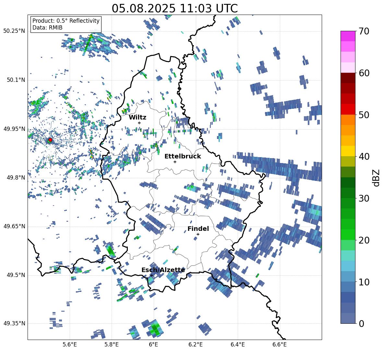384x351 pixels.
Task: Click the 6.4°E longitude label
Action: [237, 345]
